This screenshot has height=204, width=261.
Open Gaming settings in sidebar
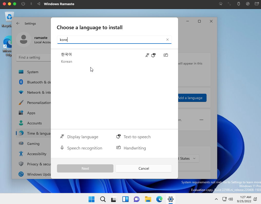(x=33, y=144)
